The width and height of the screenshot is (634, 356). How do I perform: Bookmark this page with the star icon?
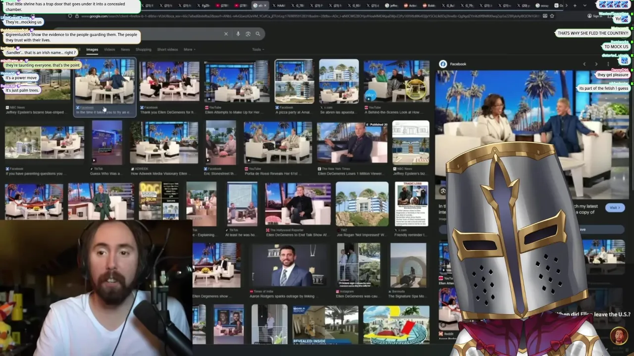pyautogui.click(x=552, y=16)
